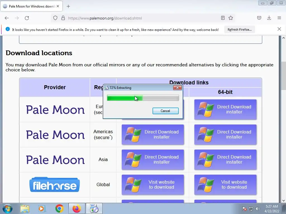
Task: Go back to the previous page
Action: click(x=7, y=18)
